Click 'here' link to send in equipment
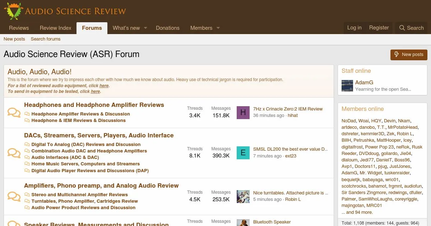The image size is (431, 226). [x=96, y=91]
